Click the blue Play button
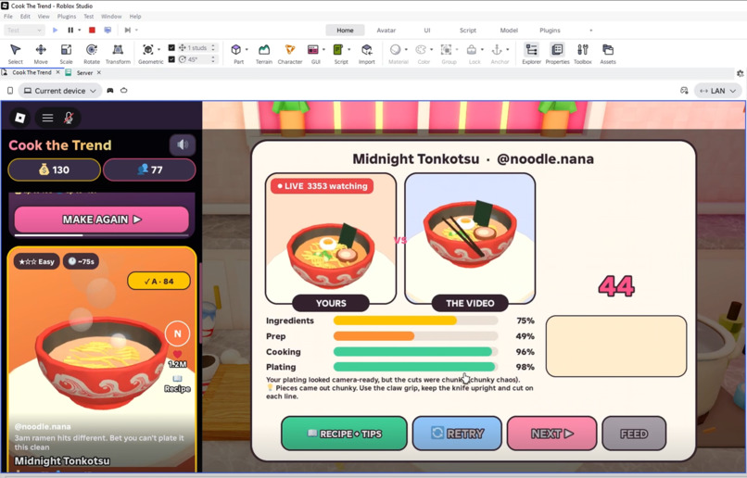Viewport: 747px width, 478px height. click(x=56, y=30)
